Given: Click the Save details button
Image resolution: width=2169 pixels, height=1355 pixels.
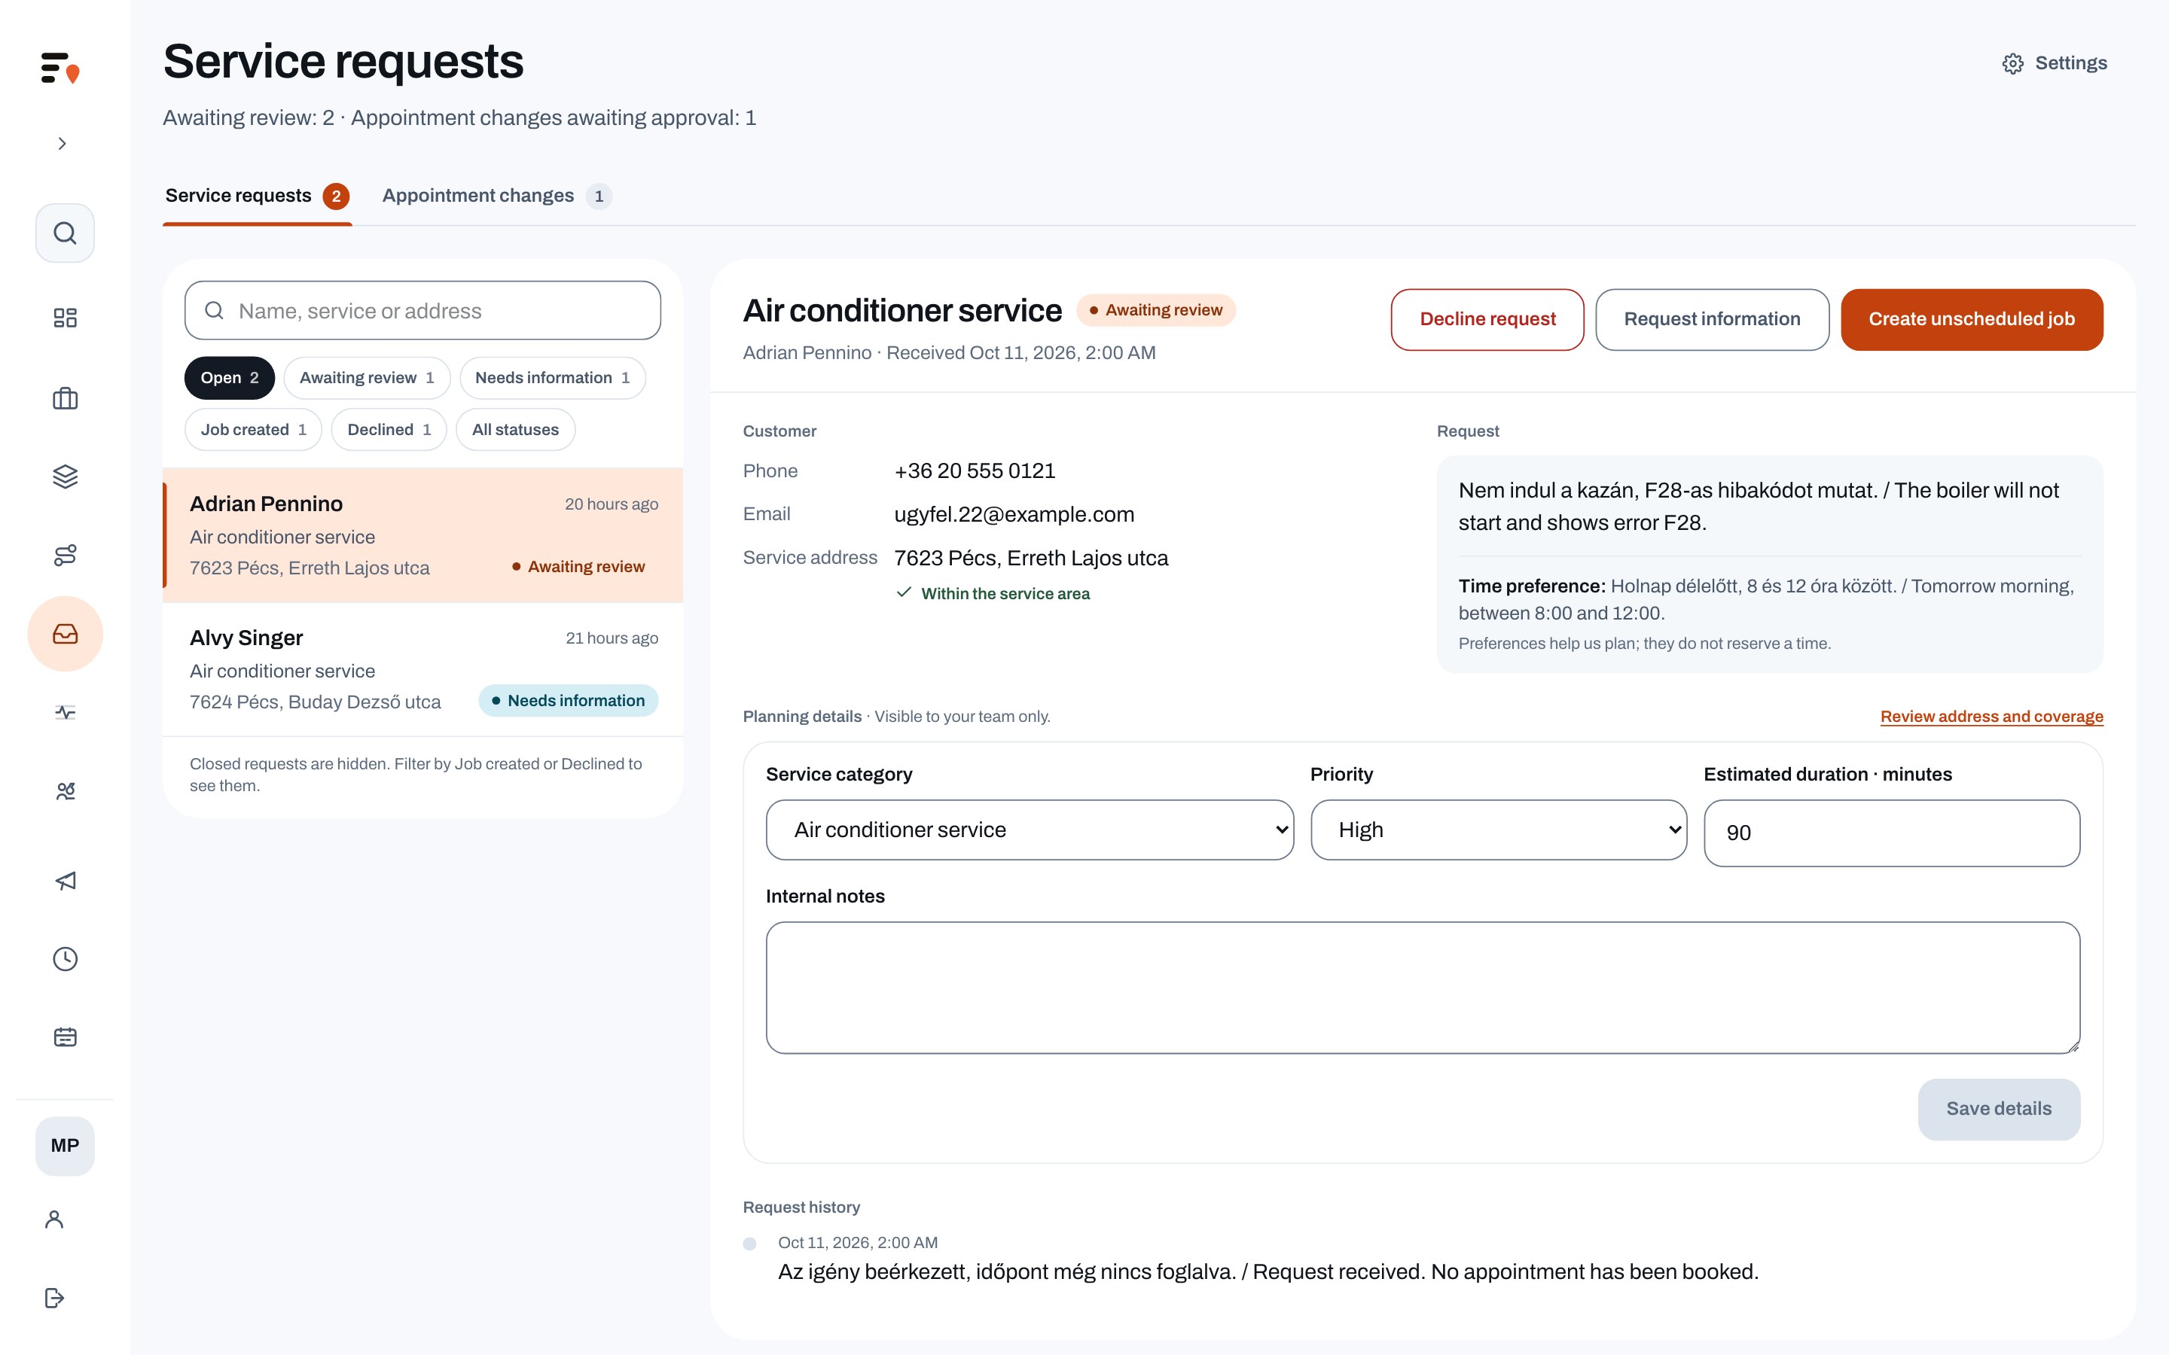Looking at the screenshot, I should tap(1998, 1109).
